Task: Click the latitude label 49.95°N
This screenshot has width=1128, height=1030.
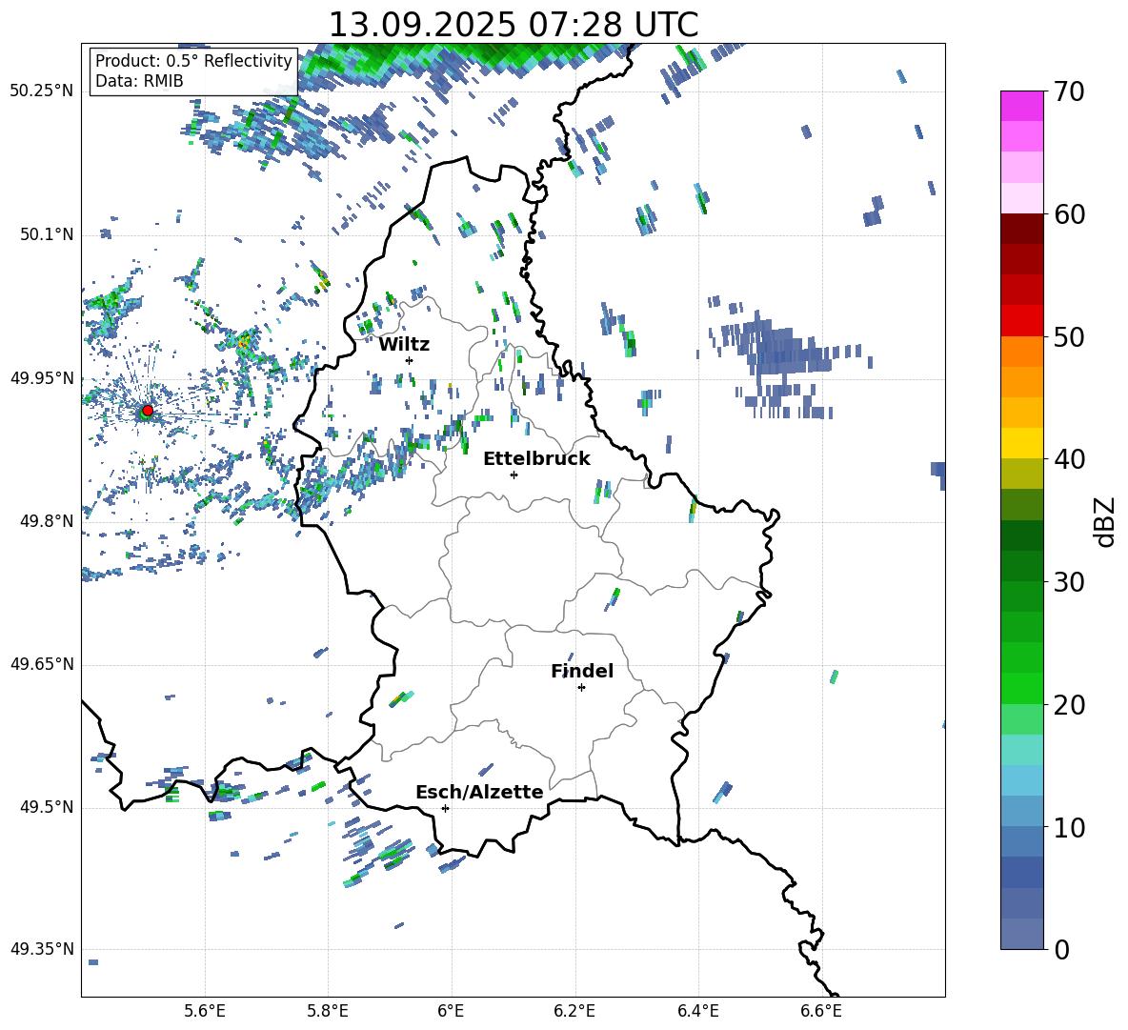Action: (x=42, y=378)
